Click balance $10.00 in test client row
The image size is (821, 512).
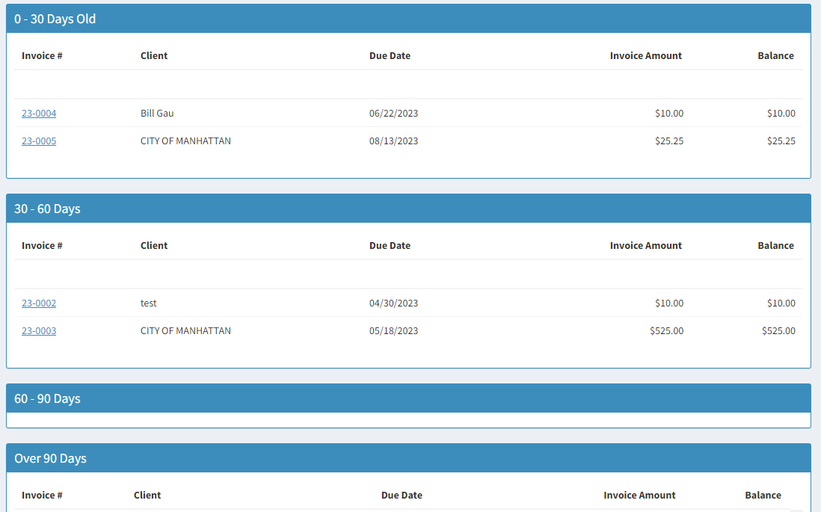click(781, 303)
